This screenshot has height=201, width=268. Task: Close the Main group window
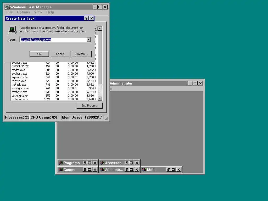pyautogui.click(x=179, y=170)
